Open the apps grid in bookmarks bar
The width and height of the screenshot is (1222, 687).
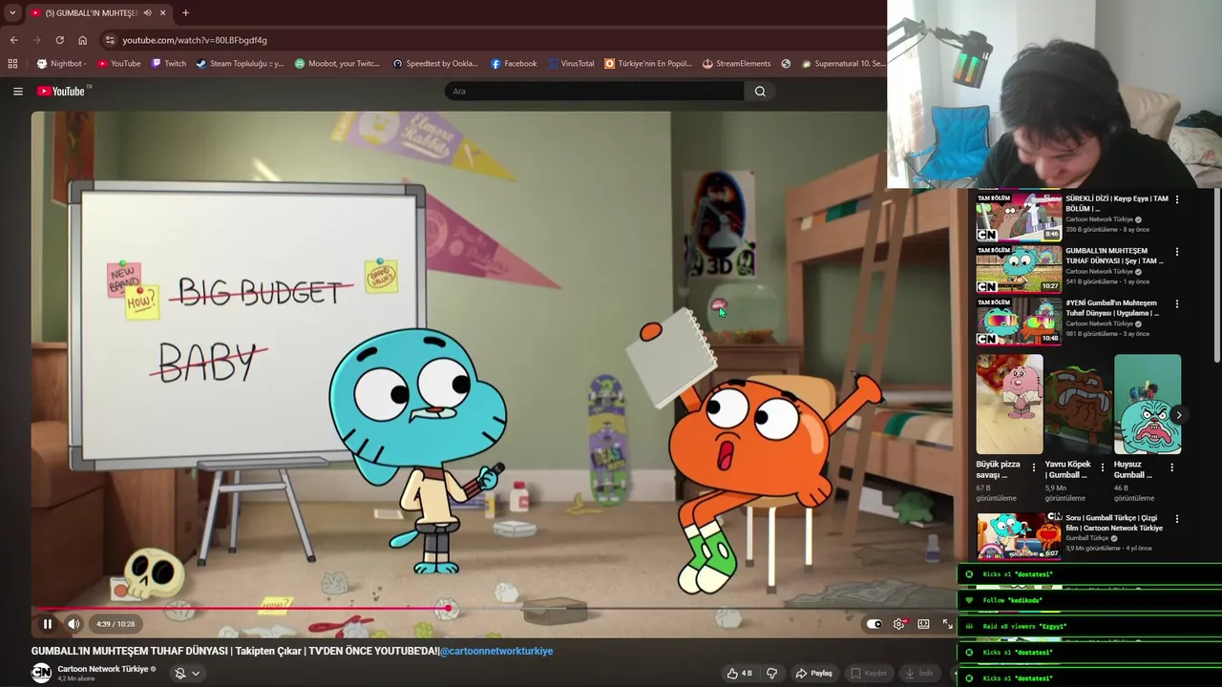coord(12,64)
